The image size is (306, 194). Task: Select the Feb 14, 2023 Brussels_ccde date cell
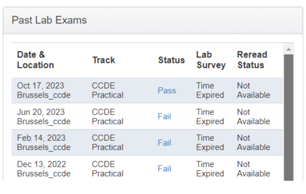coord(43,143)
